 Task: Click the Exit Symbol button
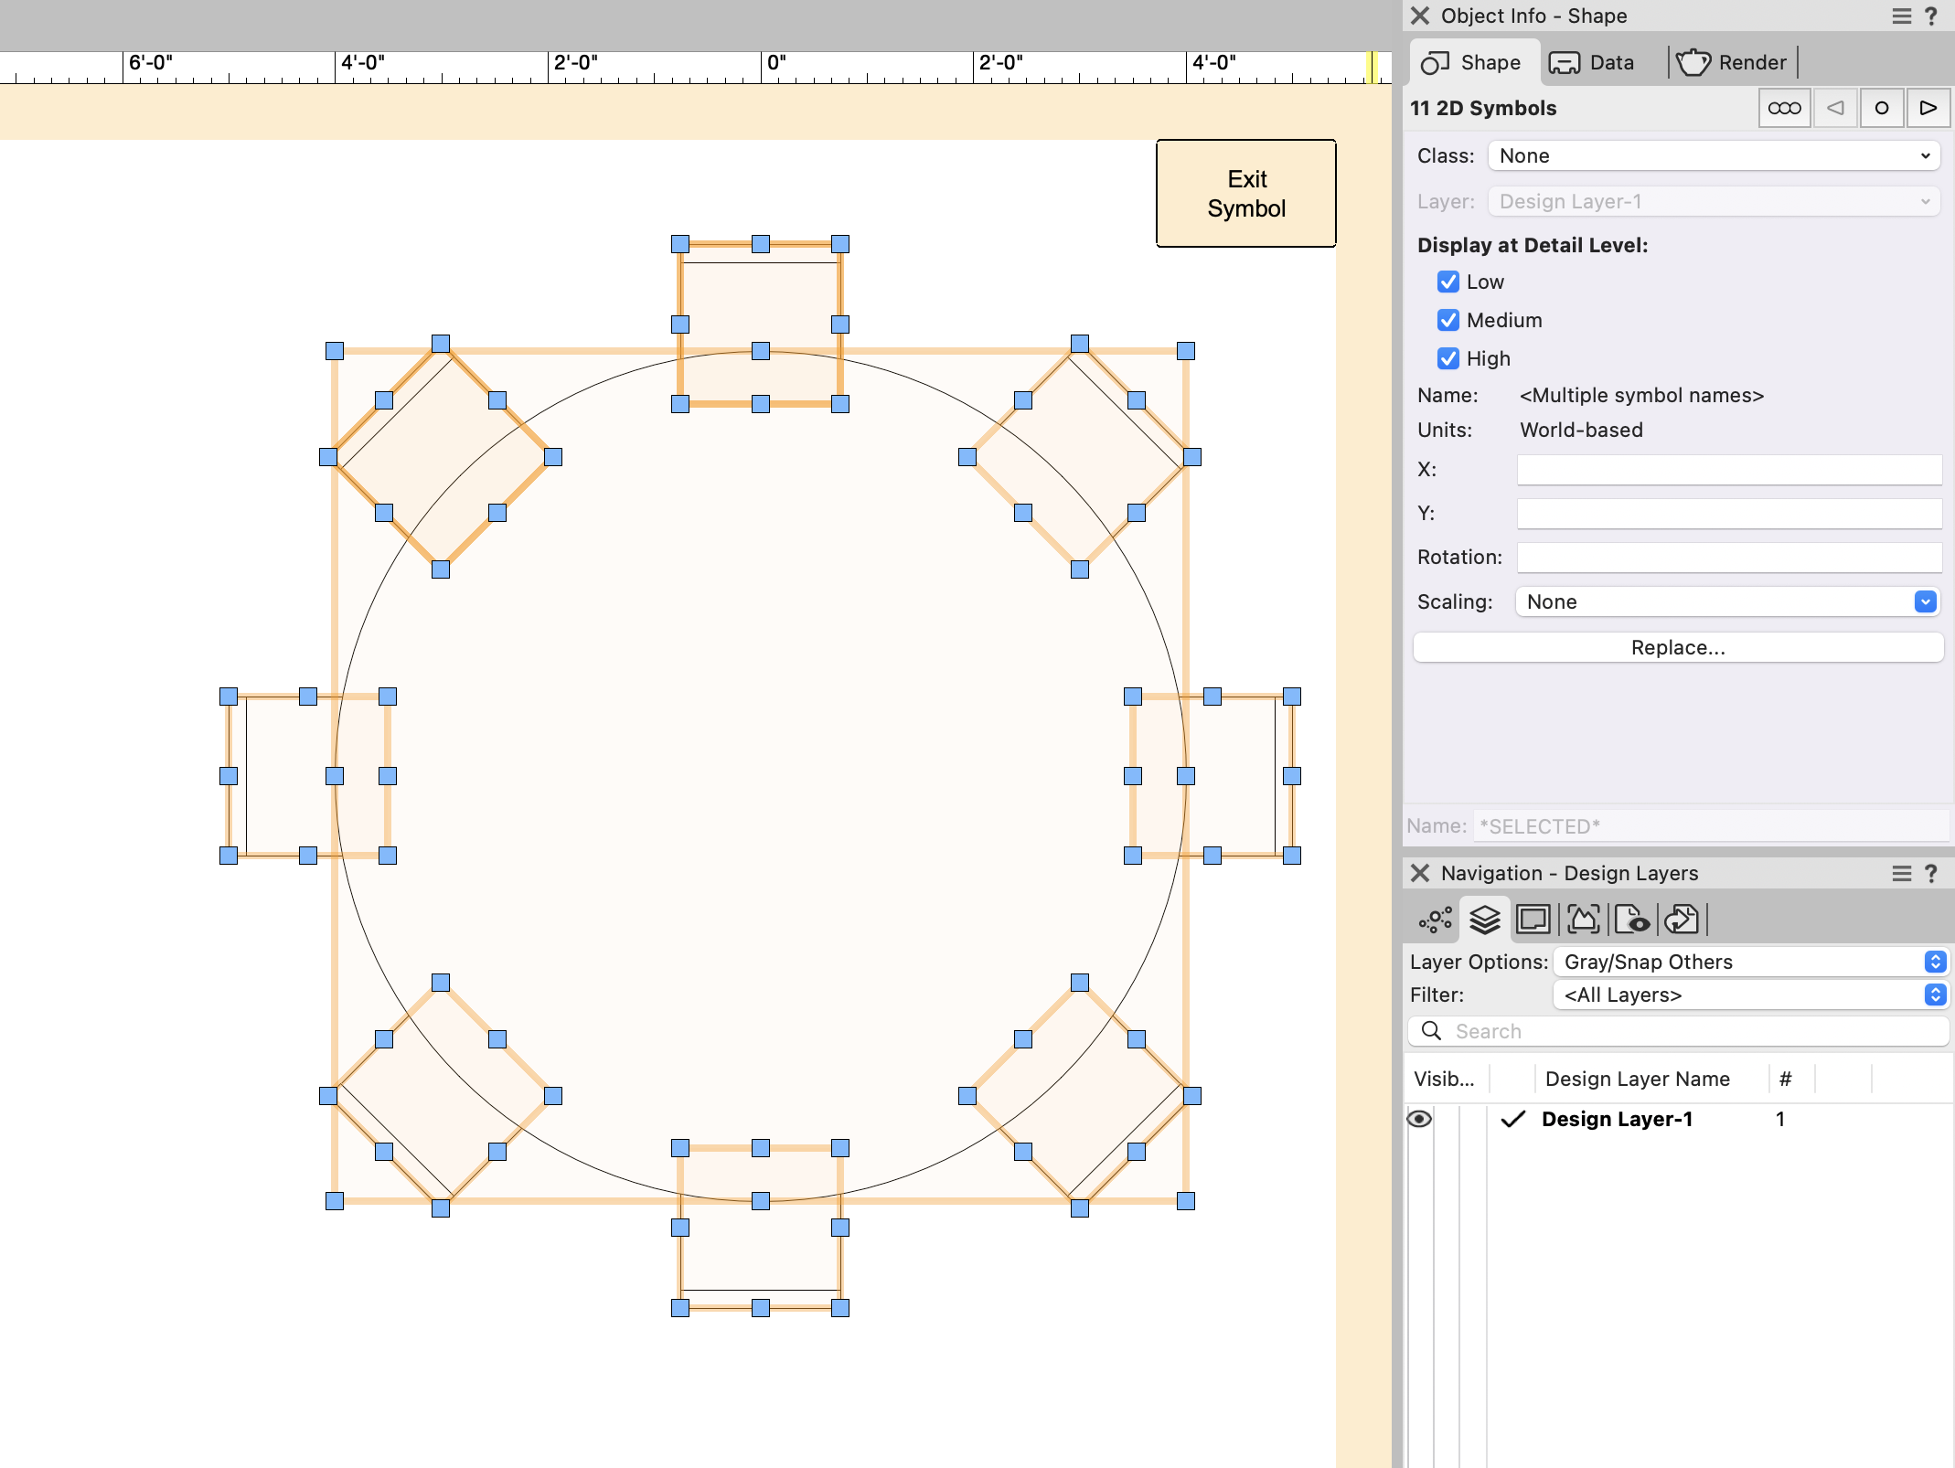tap(1246, 193)
